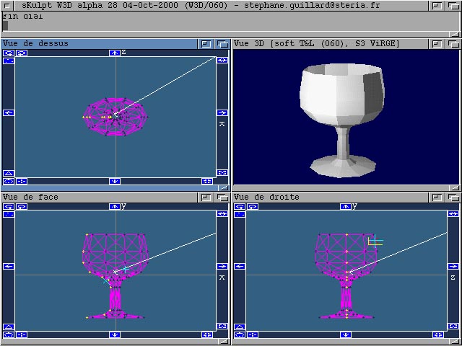Image resolution: width=462 pixels, height=346 pixels.
Task: Click the framed-dot icon on the right edge of Vue de dessus
Action: coord(222,172)
